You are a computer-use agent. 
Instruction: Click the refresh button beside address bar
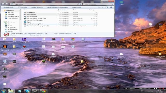pyautogui.click(x=80, y=4)
